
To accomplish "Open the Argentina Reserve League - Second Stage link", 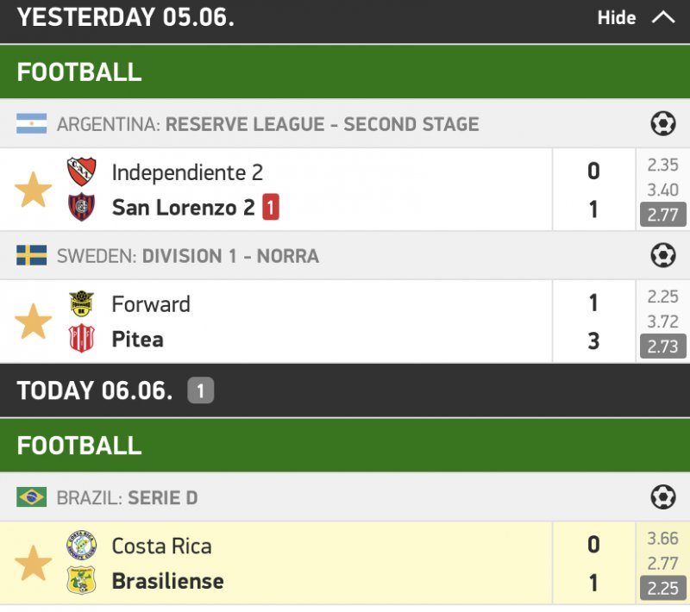I will 322,124.
